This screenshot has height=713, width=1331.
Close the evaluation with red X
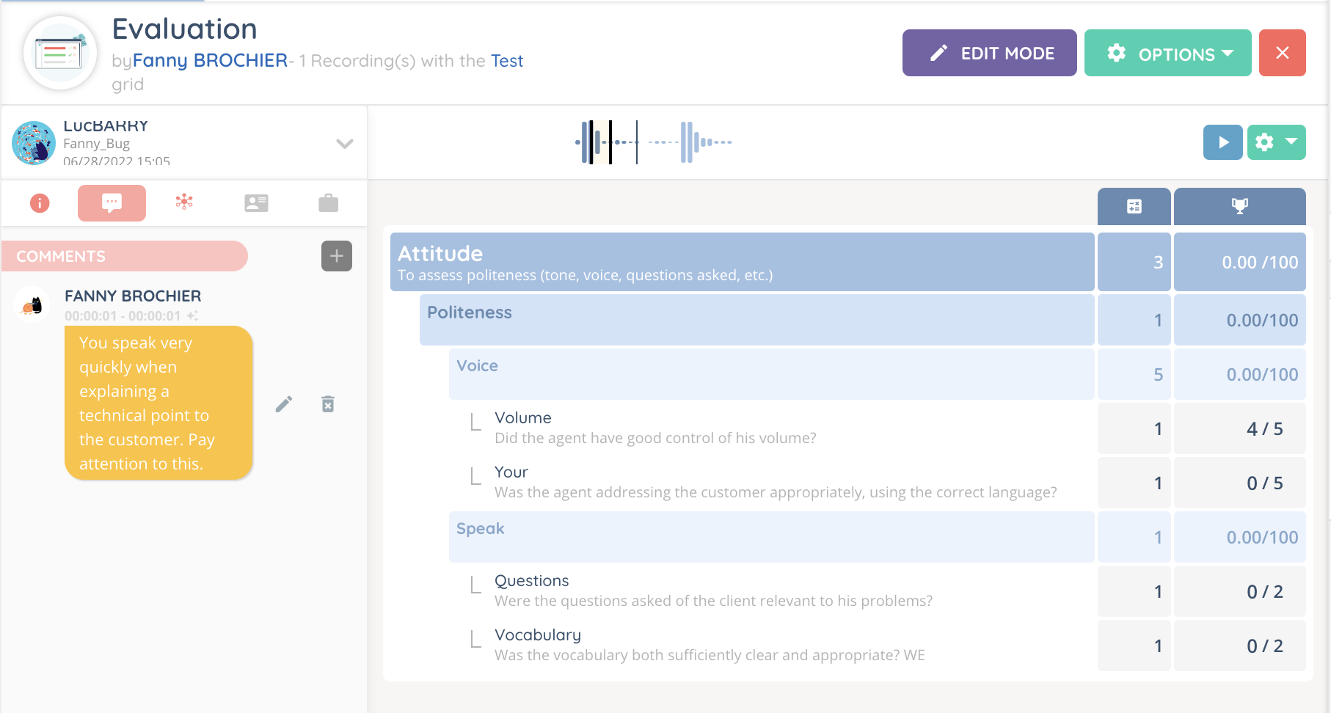[x=1282, y=54]
